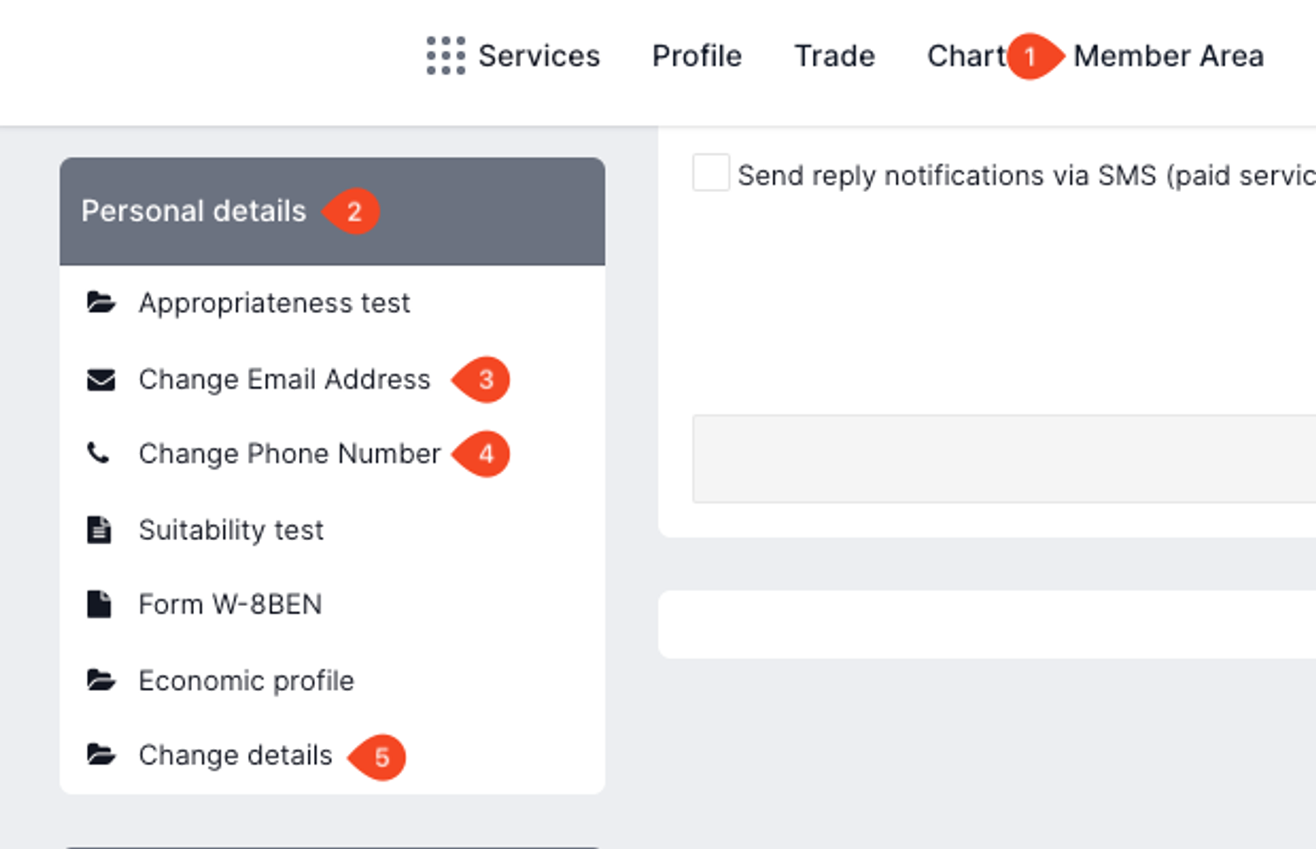
Task: Open the Profile menu item
Action: (x=696, y=56)
